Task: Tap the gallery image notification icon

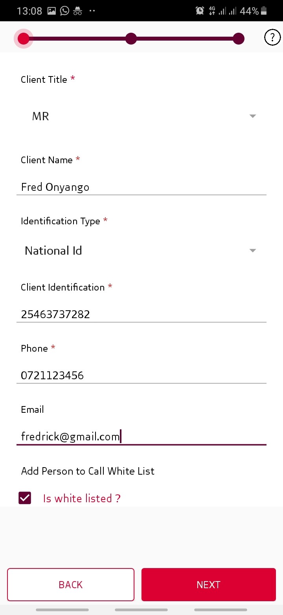Action: point(51,11)
